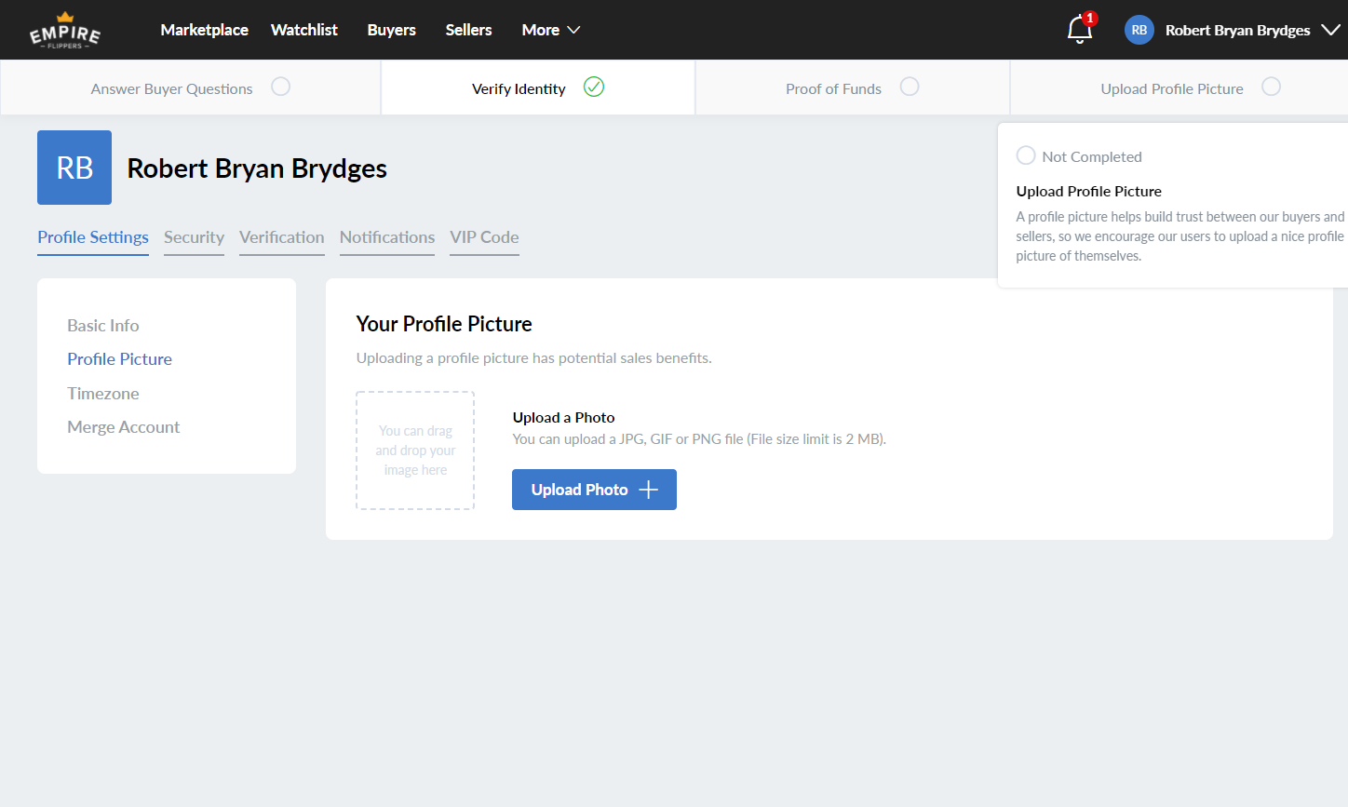Click the Robert Bryan Brydges name in top bar
1348x807 pixels.
pos(1237,30)
